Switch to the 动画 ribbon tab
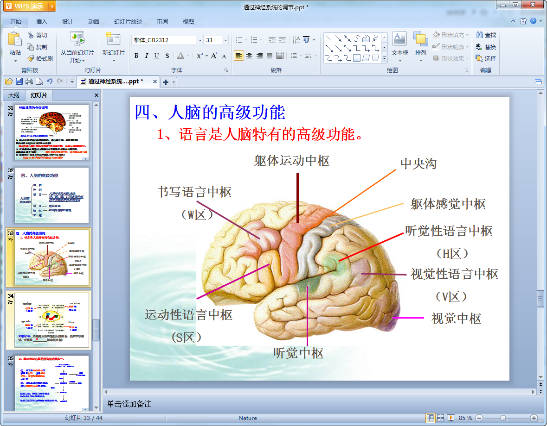Image resolution: width=547 pixels, height=426 pixels. click(x=94, y=22)
